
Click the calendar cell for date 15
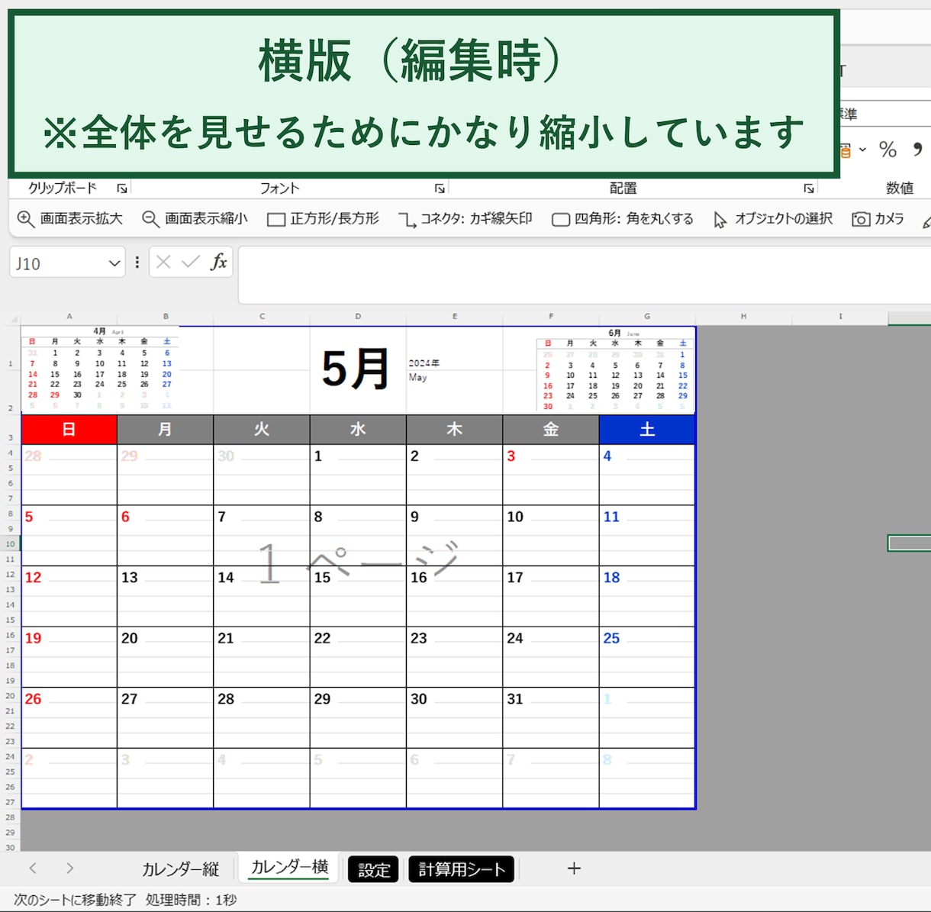358,596
